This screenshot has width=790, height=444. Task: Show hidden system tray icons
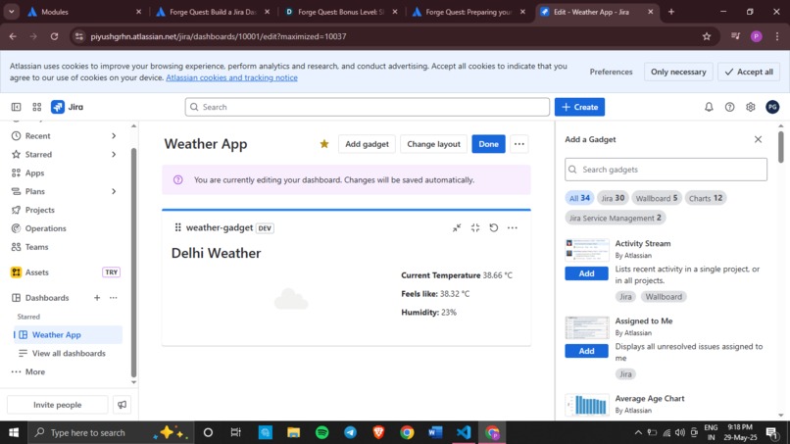(638, 432)
